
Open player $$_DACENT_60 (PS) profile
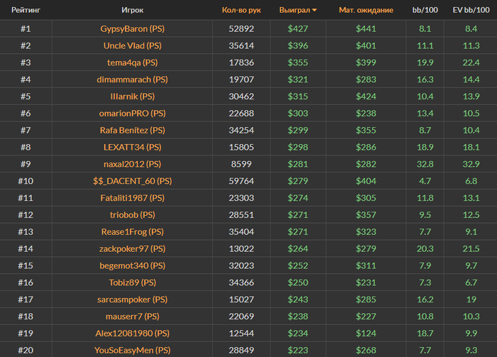pyautogui.click(x=133, y=181)
